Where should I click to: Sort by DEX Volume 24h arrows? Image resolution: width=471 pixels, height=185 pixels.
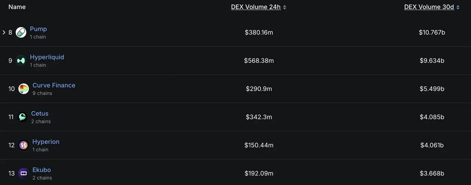click(284, 7)
